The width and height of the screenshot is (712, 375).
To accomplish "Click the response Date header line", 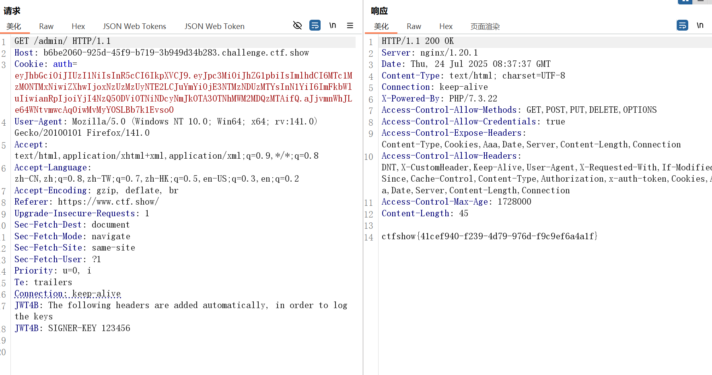I will click(x=466, y=64).
